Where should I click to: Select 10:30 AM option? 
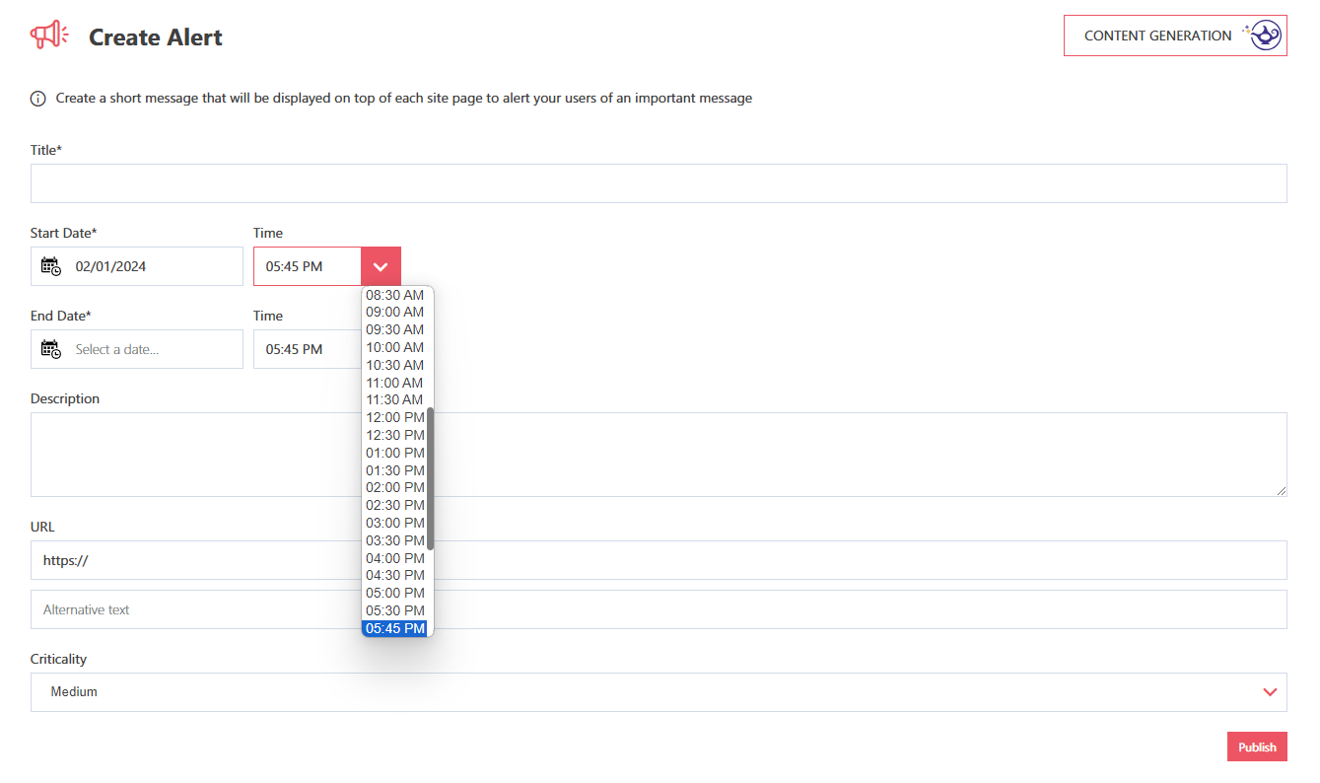[x=394, y=365]
